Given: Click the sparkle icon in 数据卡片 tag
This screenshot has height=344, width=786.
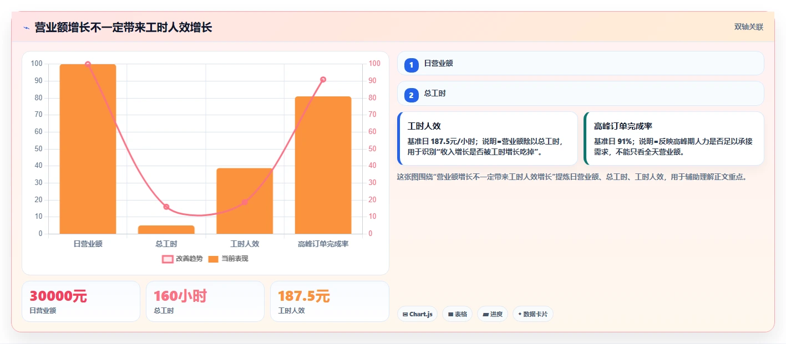Looking at the screenshot, I should tap(520, 314).
